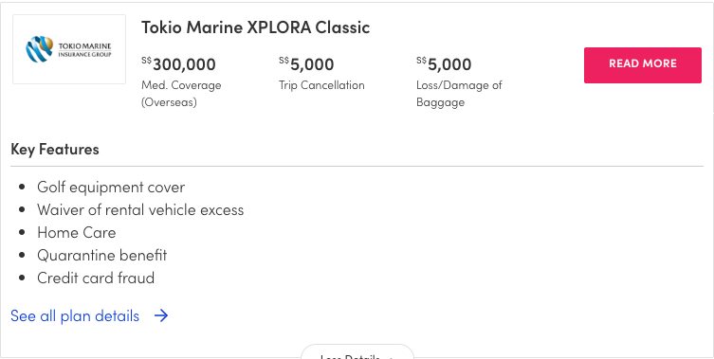714x359 pixels.
Task: Click the Loss/Damage of Baggage label
Action: pos(459,93)
